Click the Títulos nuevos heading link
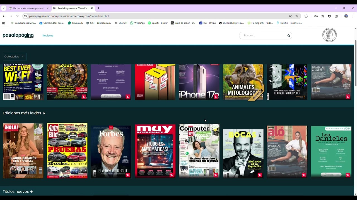The height and width of the screenshot is (200, 357). 18,192
